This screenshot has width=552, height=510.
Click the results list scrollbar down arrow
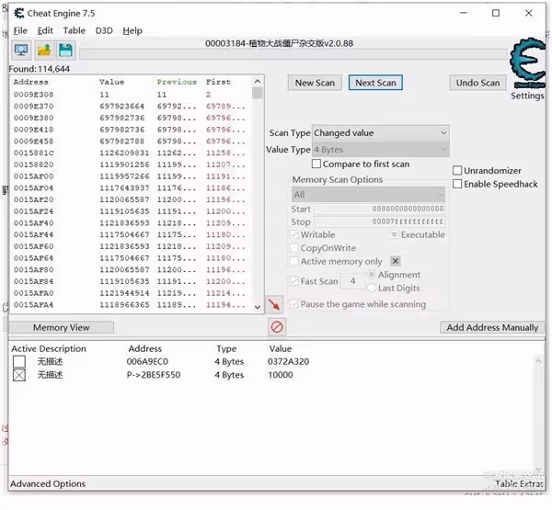click(x=258, y=307)
